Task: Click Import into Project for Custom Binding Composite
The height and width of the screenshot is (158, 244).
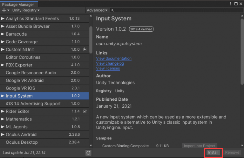Action: (x=200, y=146)
